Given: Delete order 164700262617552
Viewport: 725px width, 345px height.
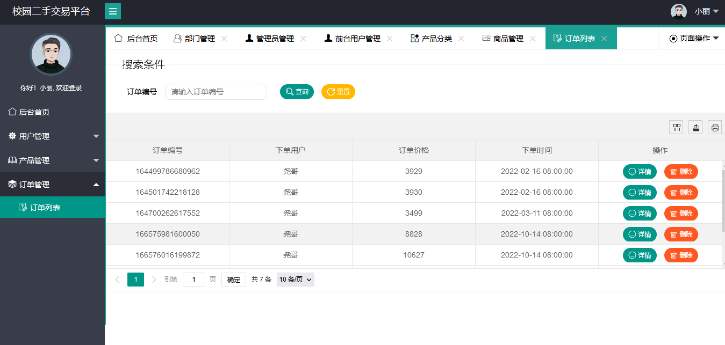Looking at the screenshot, I should [x=681, y=214].
